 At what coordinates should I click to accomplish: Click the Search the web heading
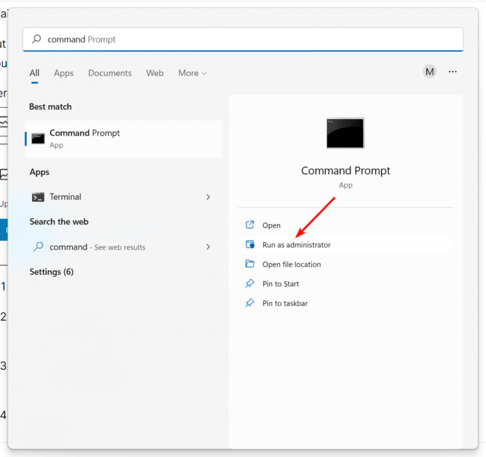pos(59,222)
